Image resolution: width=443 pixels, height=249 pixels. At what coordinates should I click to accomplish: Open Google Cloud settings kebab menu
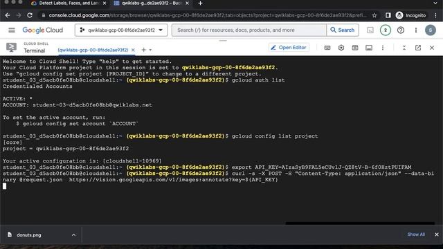(x=416, y=30)
